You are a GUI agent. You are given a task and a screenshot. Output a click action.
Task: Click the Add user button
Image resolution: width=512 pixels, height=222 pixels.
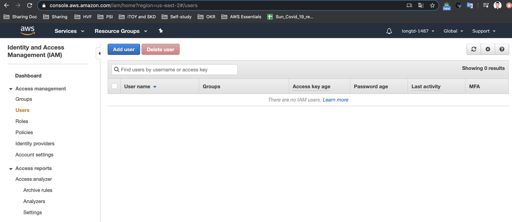click(124, 49)
